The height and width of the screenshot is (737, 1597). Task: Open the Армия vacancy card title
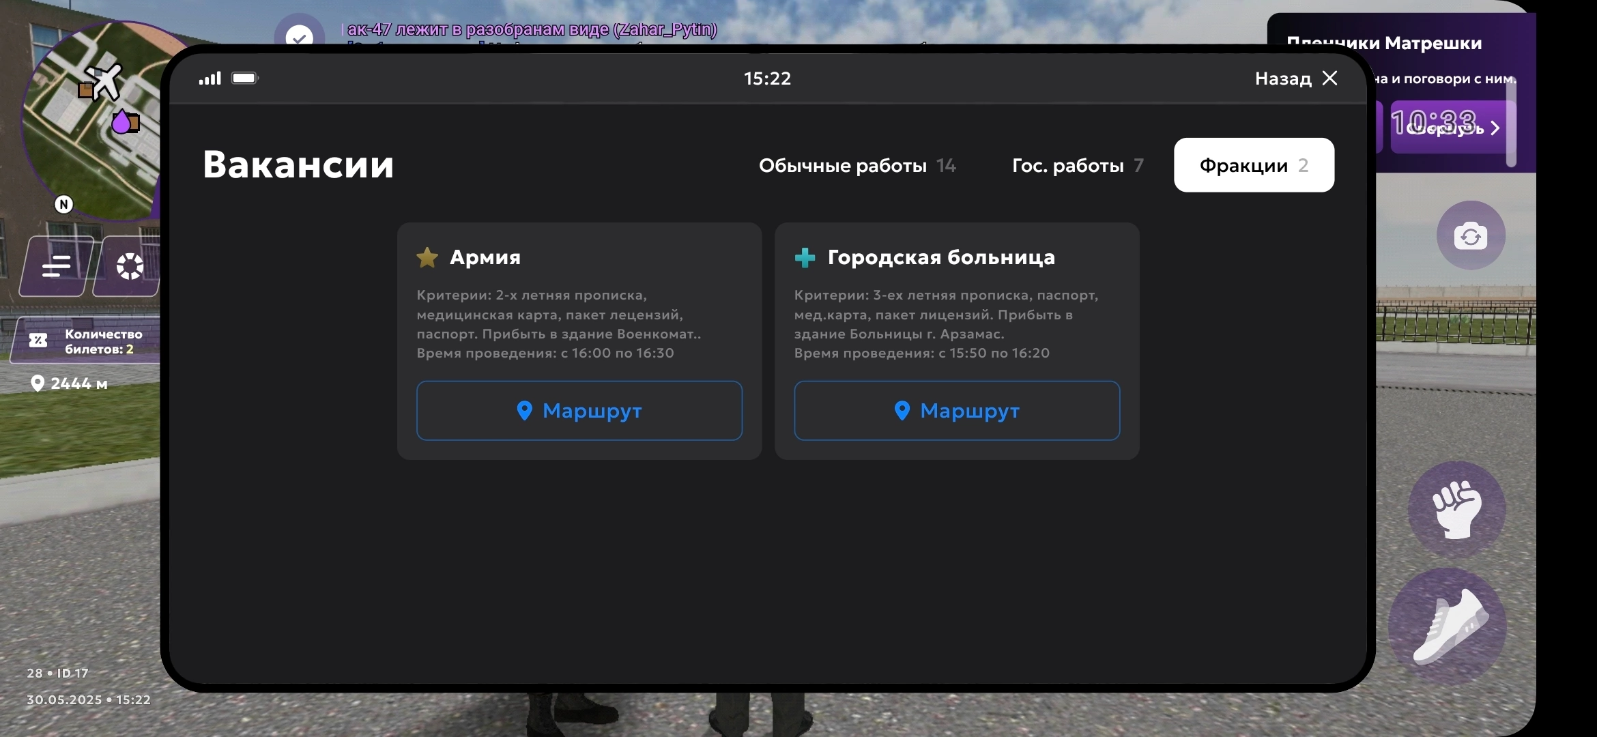point(485,257)
